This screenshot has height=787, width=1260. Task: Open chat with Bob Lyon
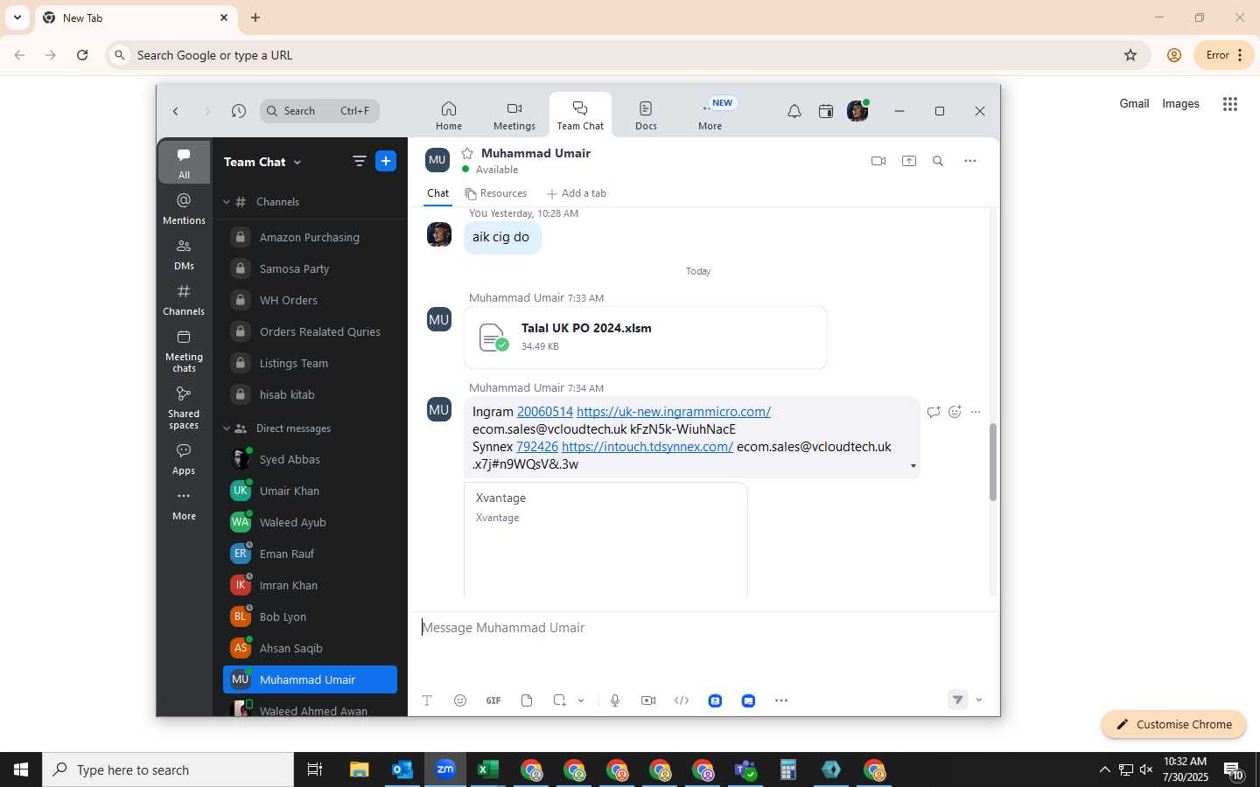(x=310, y=616)
